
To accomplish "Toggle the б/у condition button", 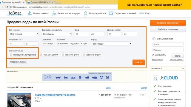I will click(x=44, y=44).
